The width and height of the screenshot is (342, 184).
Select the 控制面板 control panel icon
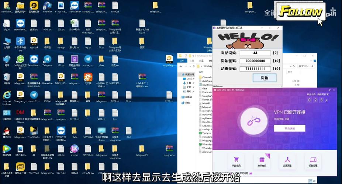(7, 114)
